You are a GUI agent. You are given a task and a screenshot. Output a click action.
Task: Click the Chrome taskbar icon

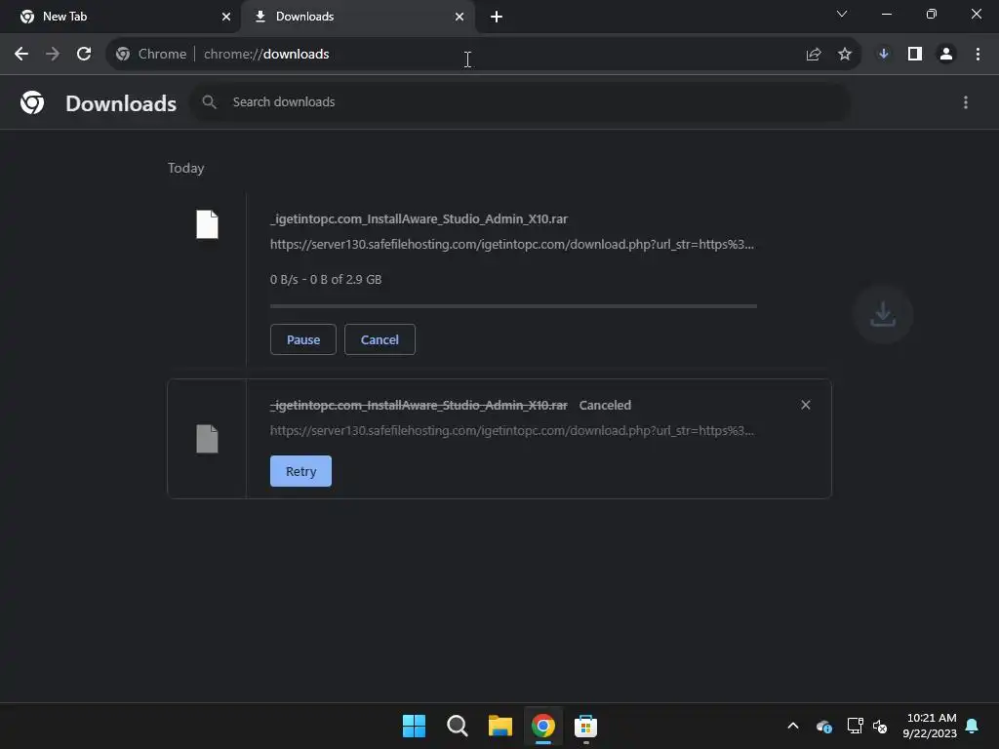point(543,726)
